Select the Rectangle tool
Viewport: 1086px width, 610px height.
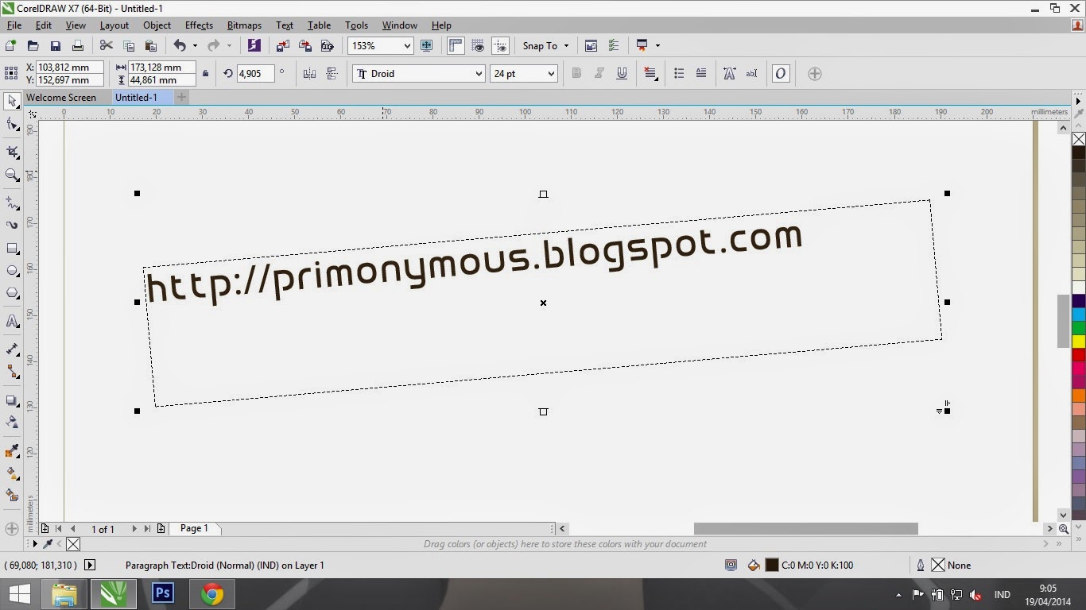click(12, 249)
